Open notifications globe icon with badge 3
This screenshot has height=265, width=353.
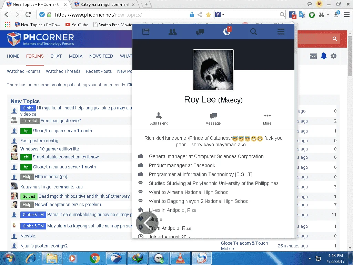click(227, 31)
